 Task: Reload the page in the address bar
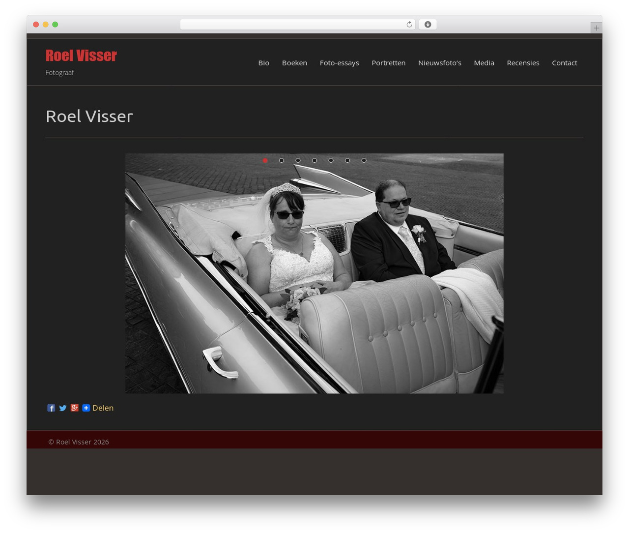tap(409, 25)
